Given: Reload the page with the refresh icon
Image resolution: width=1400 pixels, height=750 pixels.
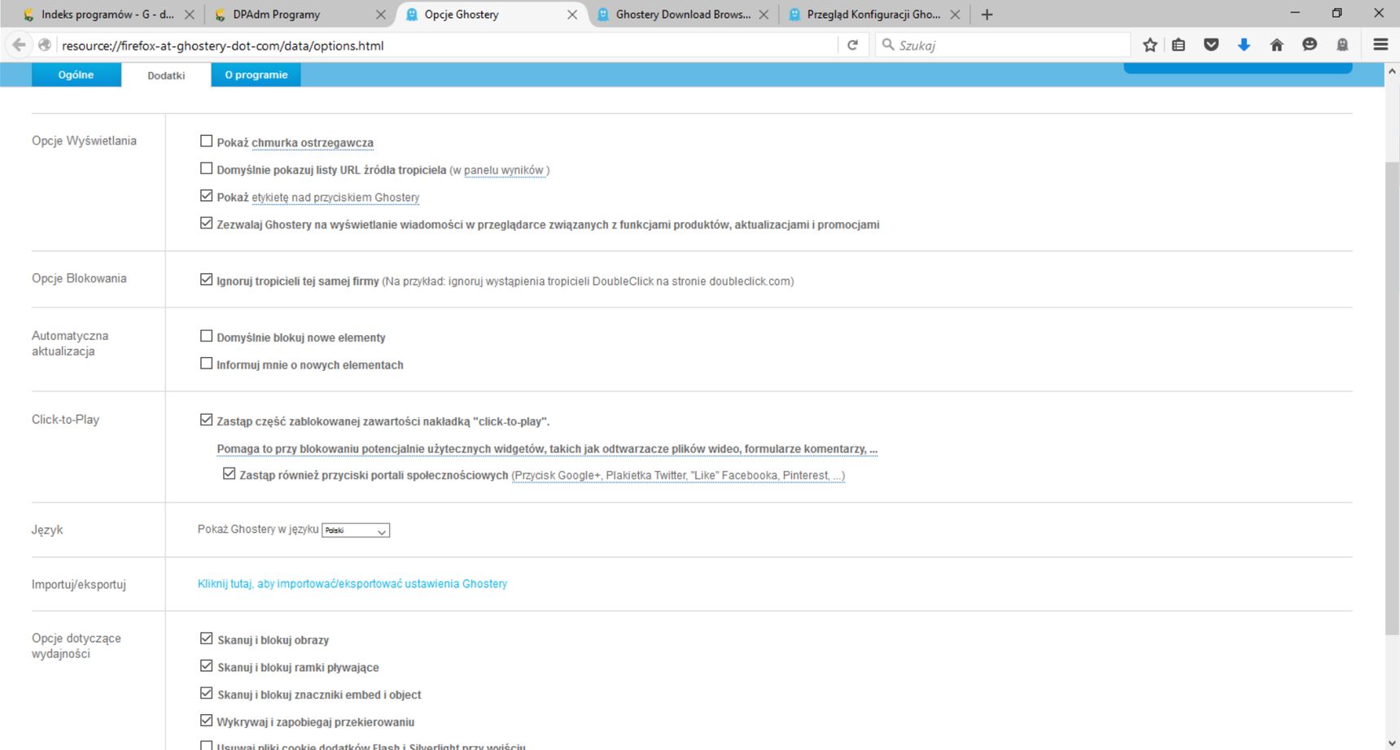Looking at the screenshot, I should [852, 45].
